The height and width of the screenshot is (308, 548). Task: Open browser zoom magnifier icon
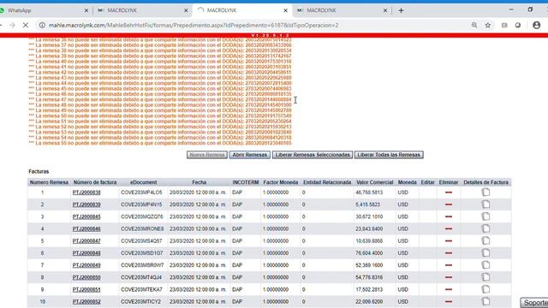point(474,25)
